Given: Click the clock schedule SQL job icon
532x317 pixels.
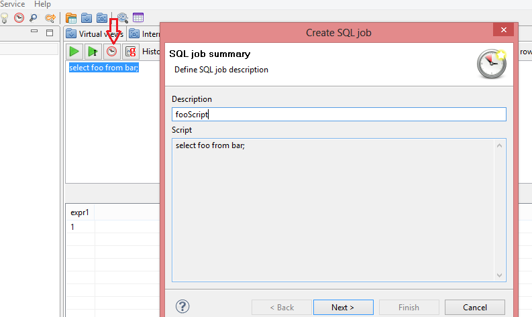Looking at the screenshot, I should point(112,51).
